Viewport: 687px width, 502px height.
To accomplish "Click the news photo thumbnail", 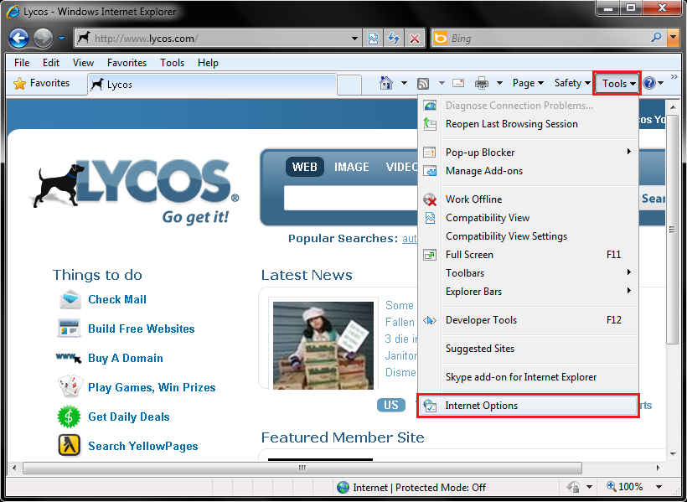I will click(323, 345).
